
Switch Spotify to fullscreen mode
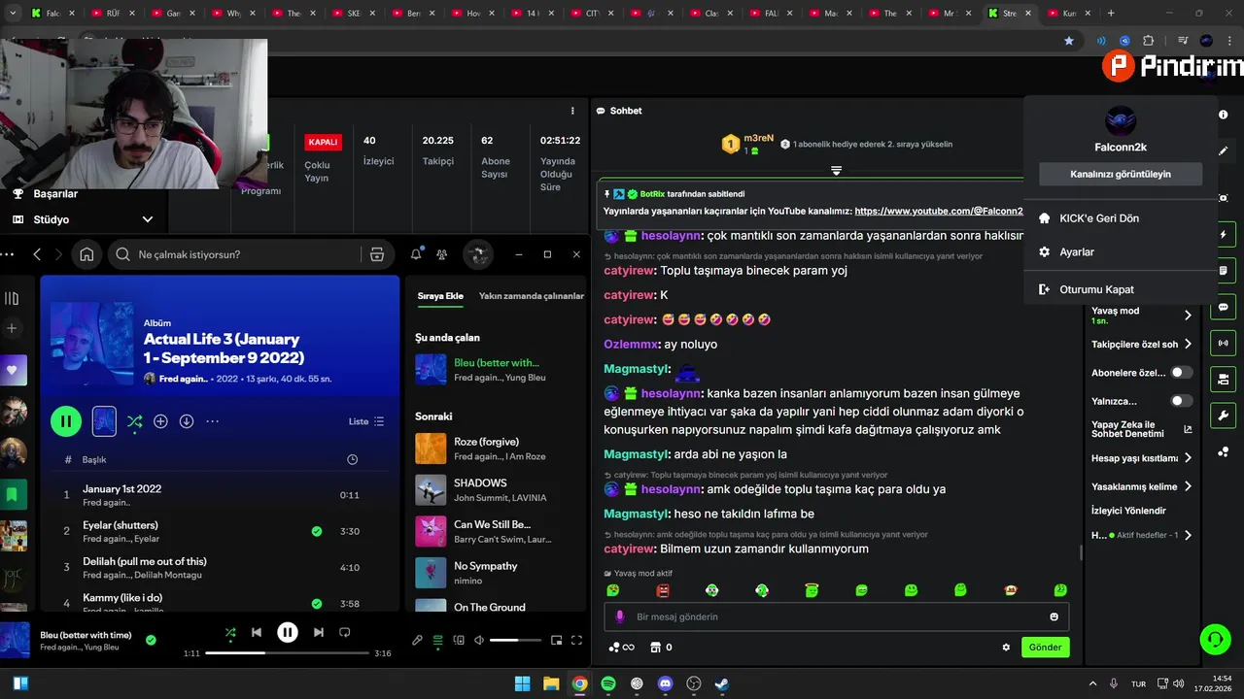[x=576, y=641]
